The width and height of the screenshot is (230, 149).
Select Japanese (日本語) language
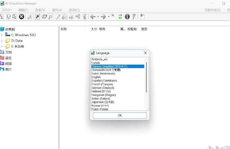point(118,102)
